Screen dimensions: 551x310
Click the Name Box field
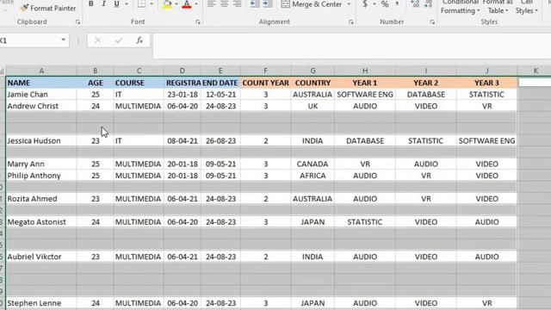tap(28, 40)
